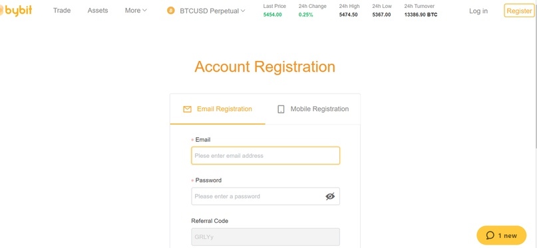Go to the Assets page
537x248 pixels.
point(98,11)
